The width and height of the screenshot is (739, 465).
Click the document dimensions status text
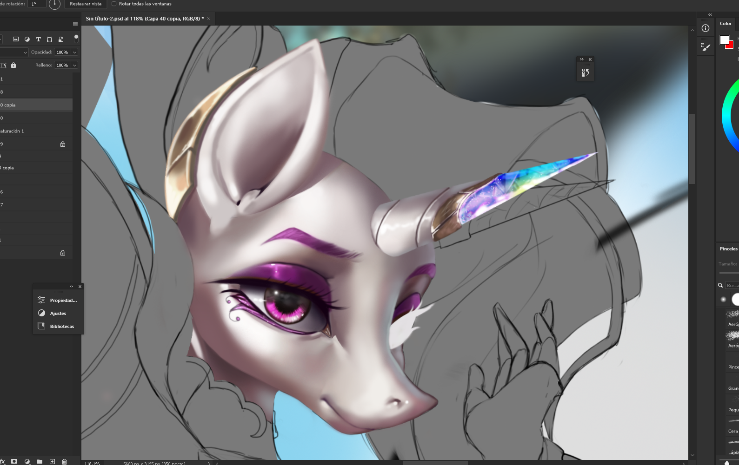[154, 463]
